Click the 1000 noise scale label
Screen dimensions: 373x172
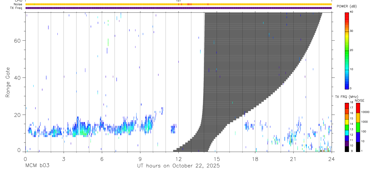click(x=364, y=122)
